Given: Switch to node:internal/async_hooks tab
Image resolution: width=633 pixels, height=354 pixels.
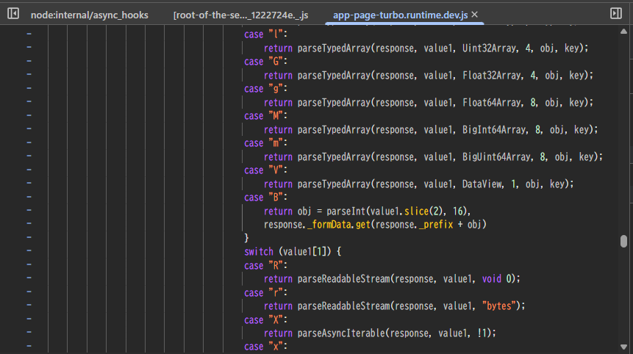Looking at the screenshot, I should [x=89, y=15].
